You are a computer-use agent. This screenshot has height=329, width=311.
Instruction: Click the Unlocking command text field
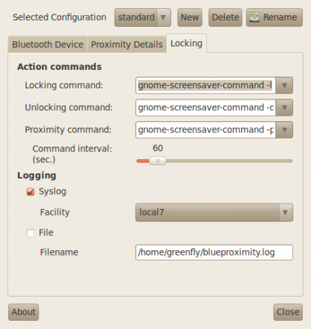[x=205, y=108]
